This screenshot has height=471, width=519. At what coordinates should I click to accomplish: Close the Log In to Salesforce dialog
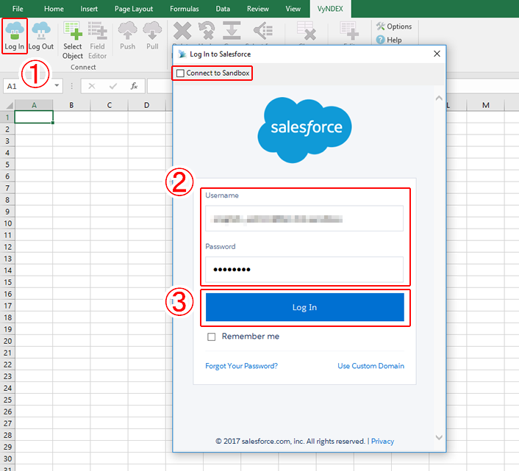point(437,54)
